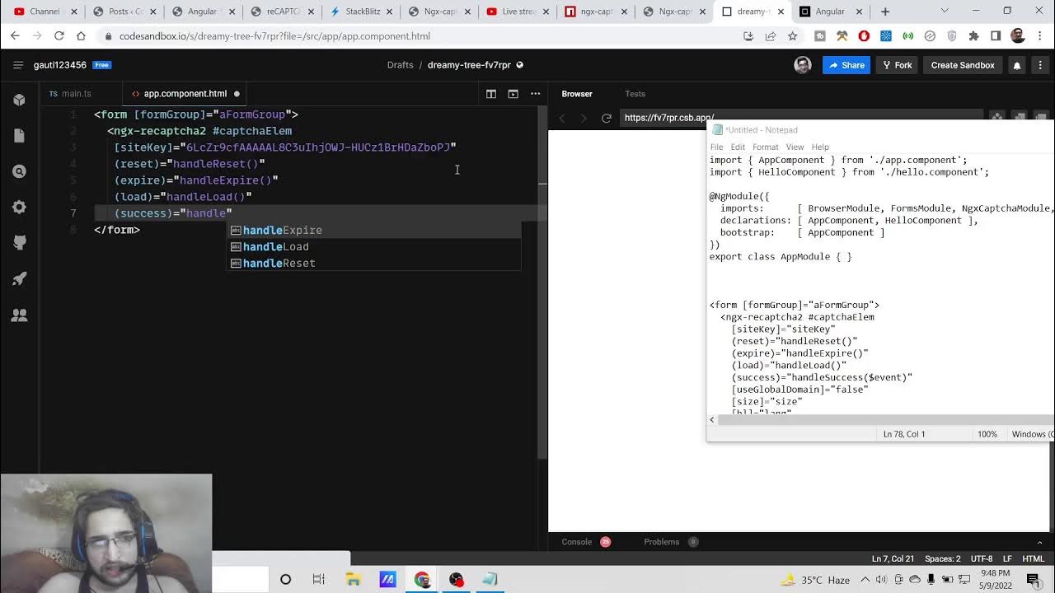Toggle the preview window icon in editor
This screenshot has height=593, width=1055.
coord(513,94)
